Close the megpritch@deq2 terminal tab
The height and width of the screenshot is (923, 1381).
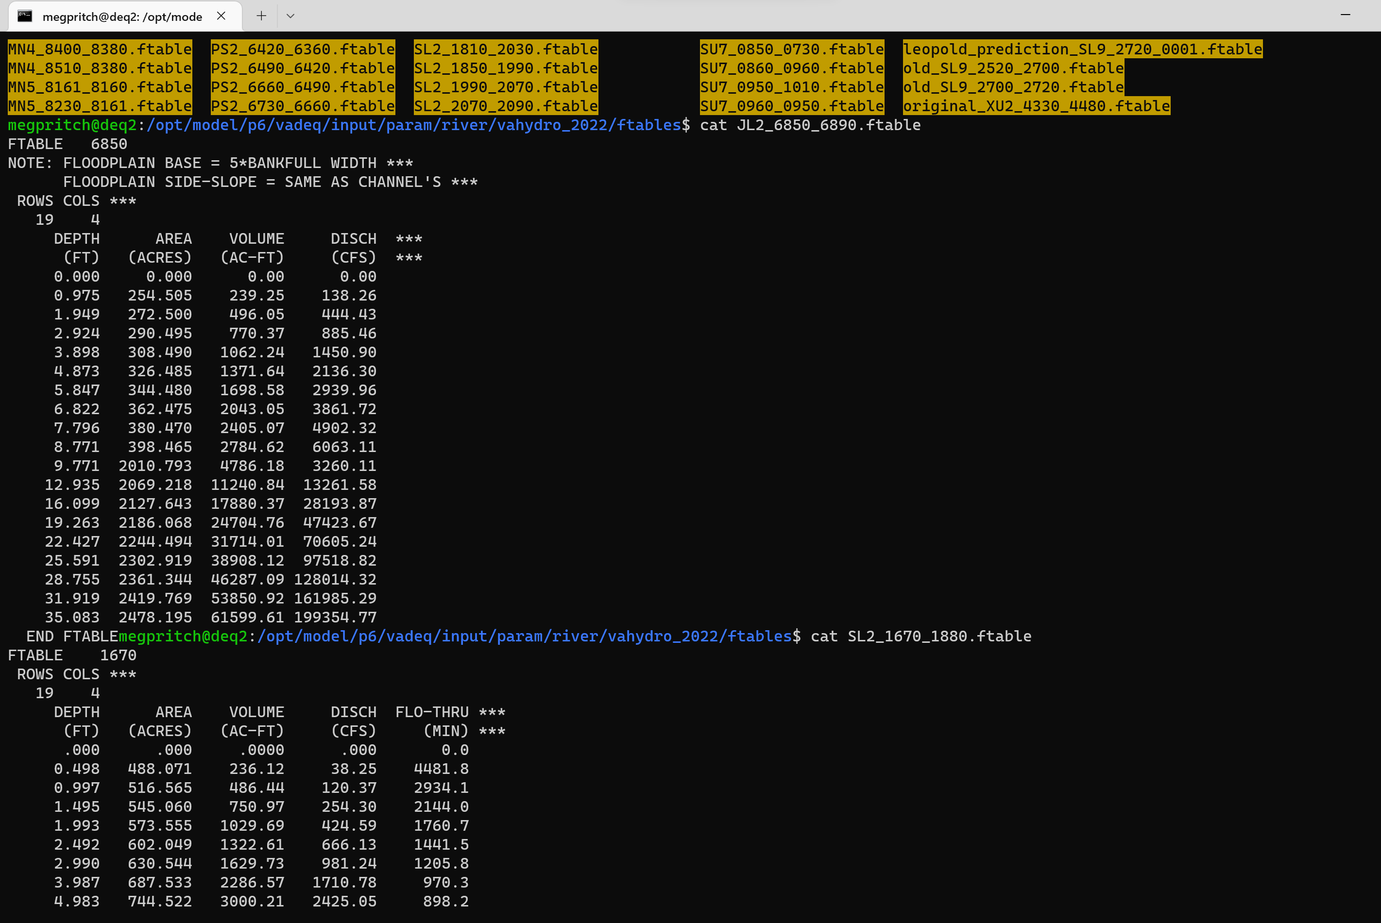221,16
